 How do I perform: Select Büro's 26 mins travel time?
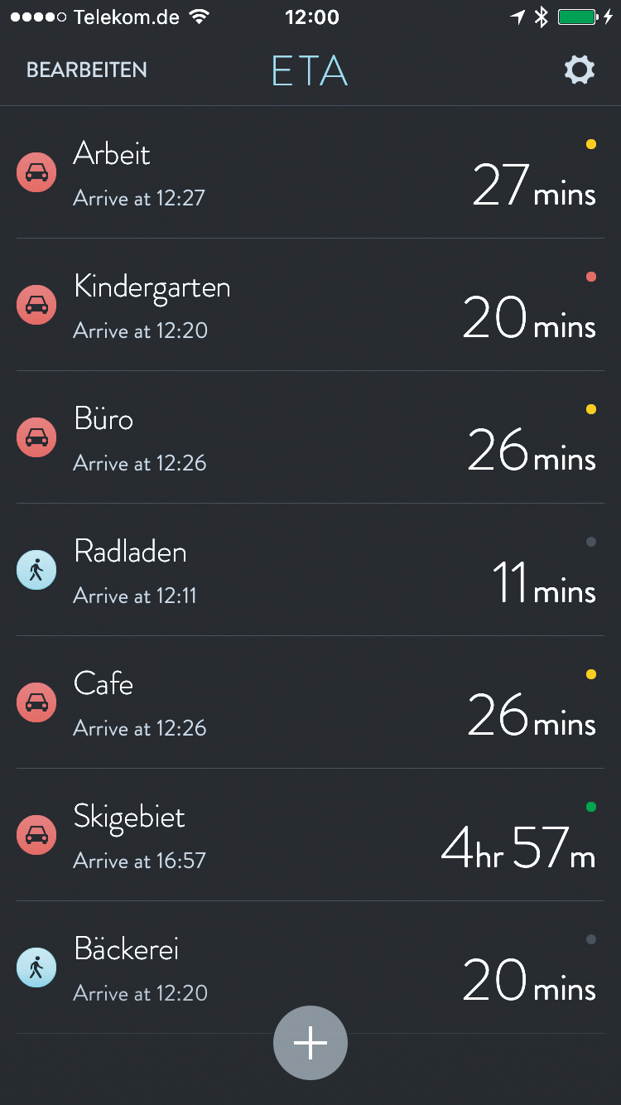(532, 451)
